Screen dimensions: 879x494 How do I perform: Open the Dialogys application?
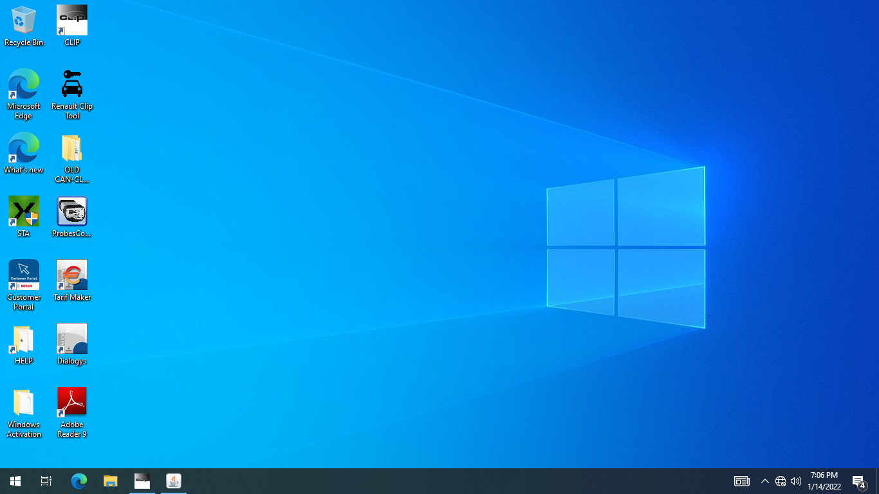(71, 338)
